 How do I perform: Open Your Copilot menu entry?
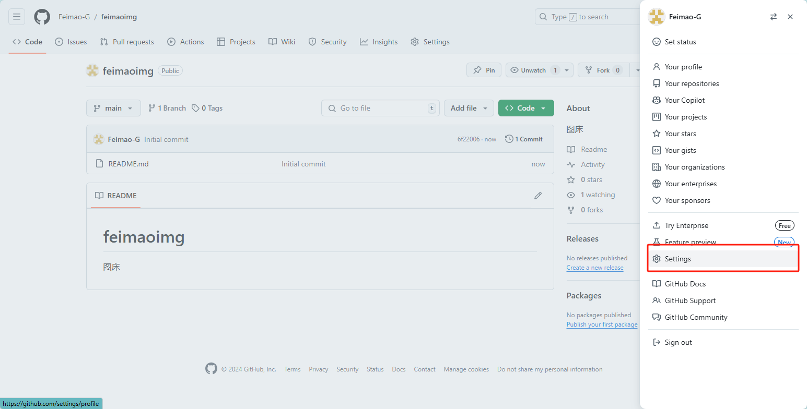click(723, 100)
